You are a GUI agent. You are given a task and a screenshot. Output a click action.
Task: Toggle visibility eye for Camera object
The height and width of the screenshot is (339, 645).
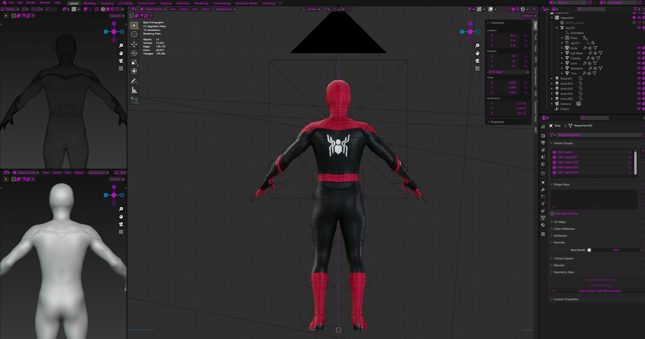click(x=639, y=104)
